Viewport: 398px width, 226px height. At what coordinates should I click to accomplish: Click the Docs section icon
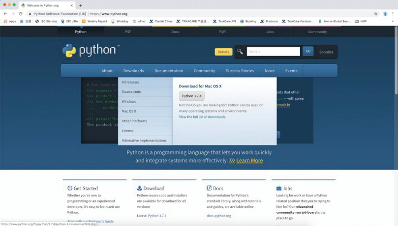point(209,188)
